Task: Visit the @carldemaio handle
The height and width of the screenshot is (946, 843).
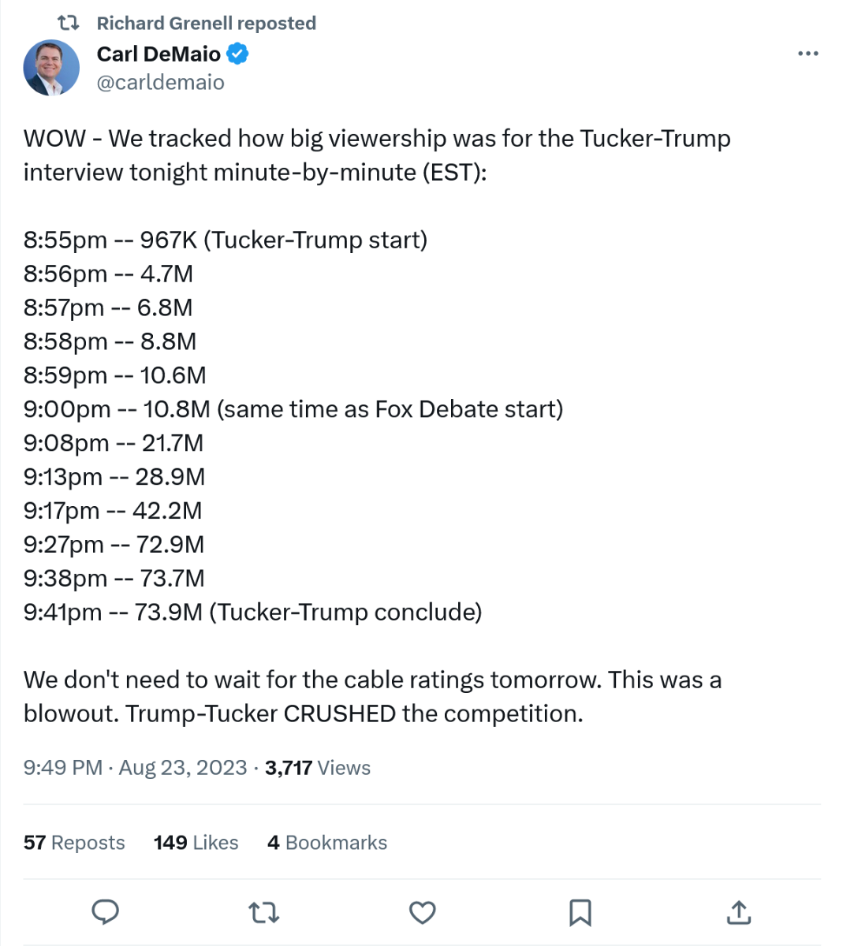Action: 160,82
